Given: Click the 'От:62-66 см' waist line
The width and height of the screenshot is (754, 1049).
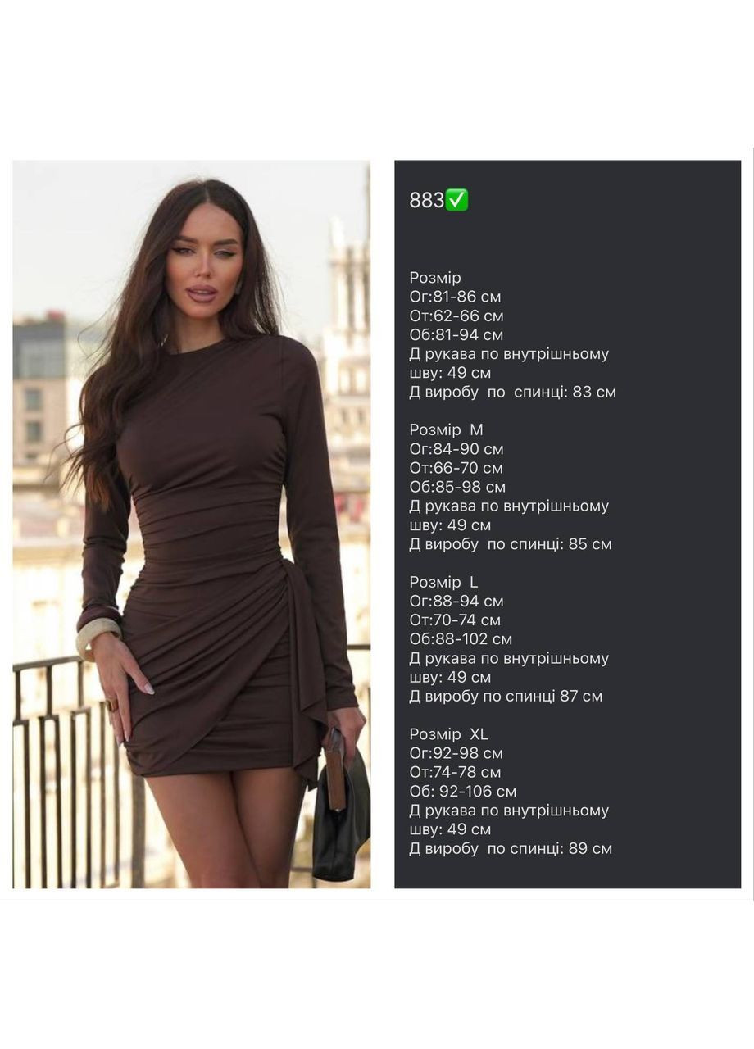Looking at the screenshot, I should (x=456, y=316).
